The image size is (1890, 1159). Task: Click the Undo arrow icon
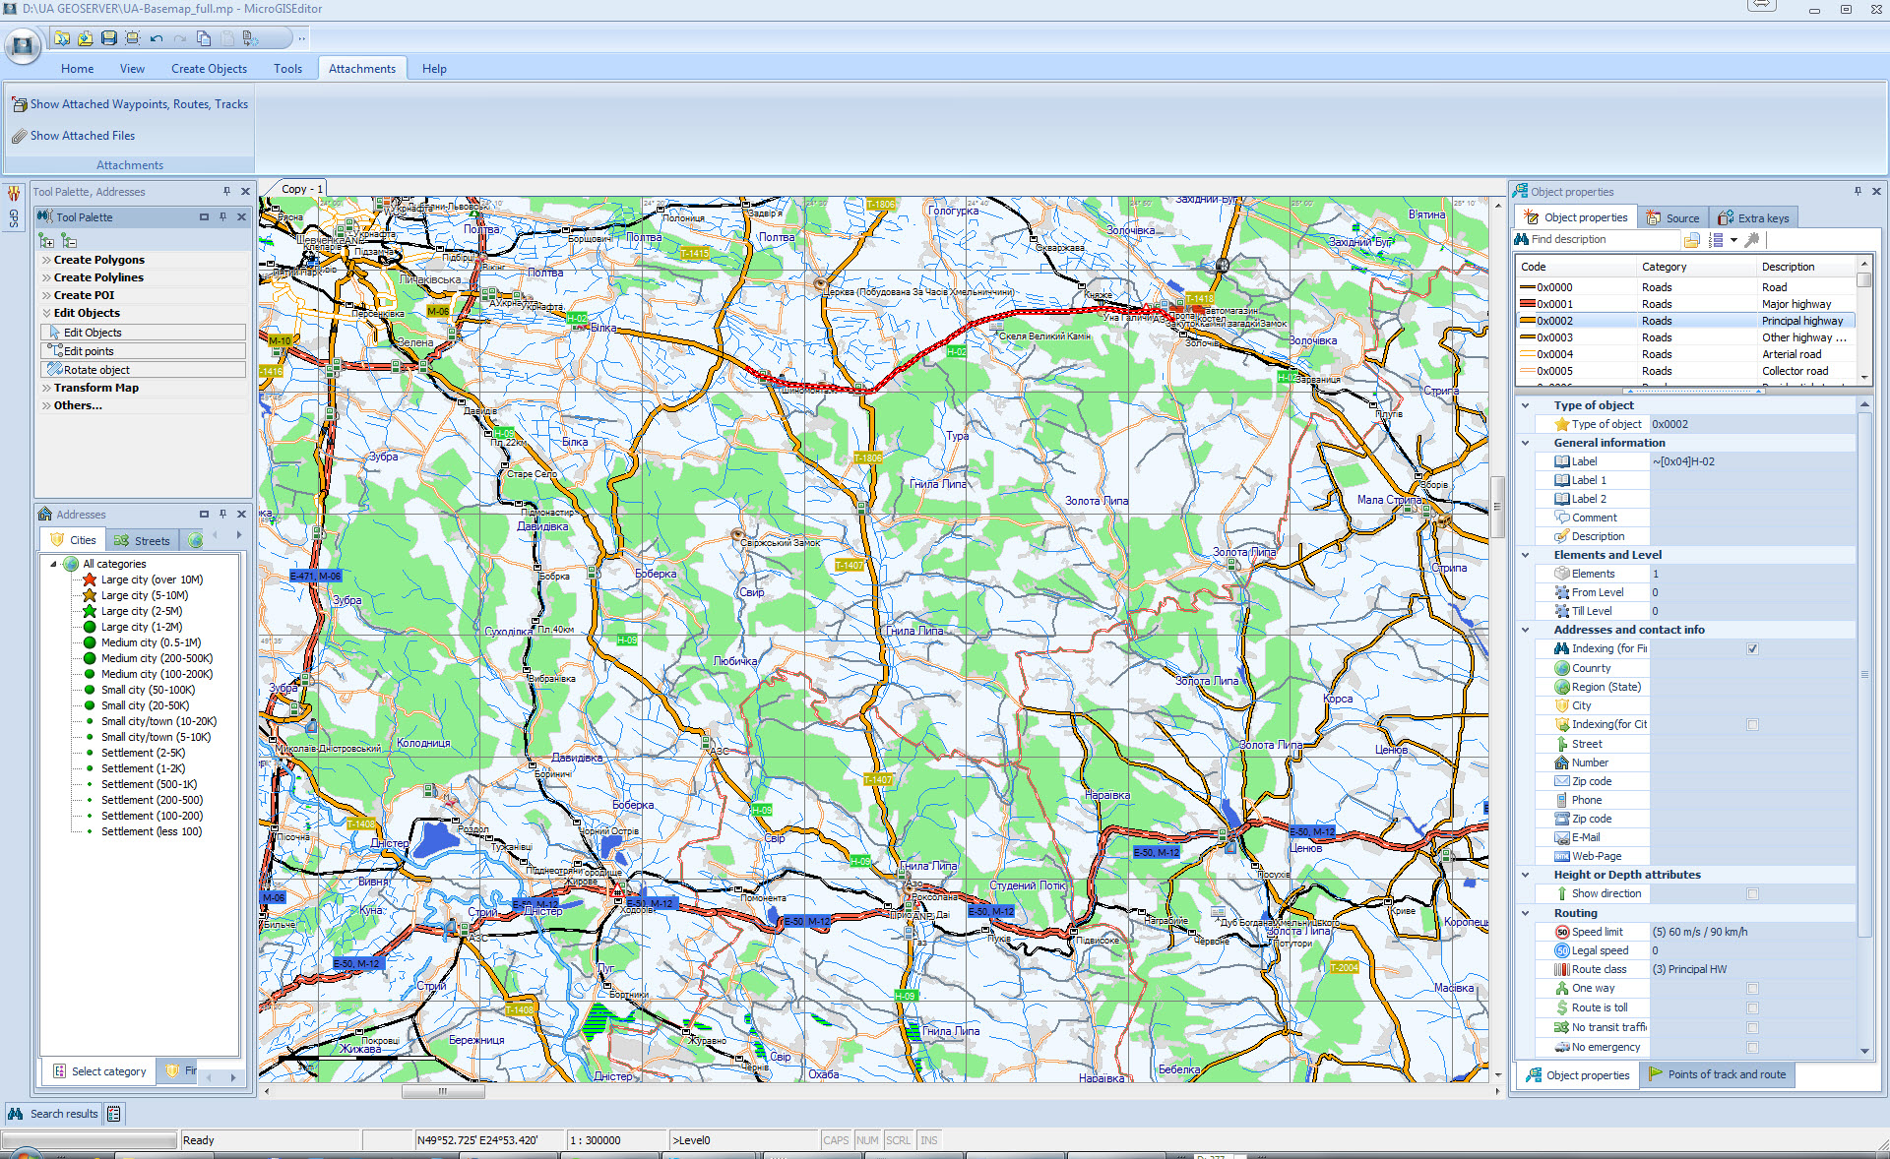(x=157, y=38)
